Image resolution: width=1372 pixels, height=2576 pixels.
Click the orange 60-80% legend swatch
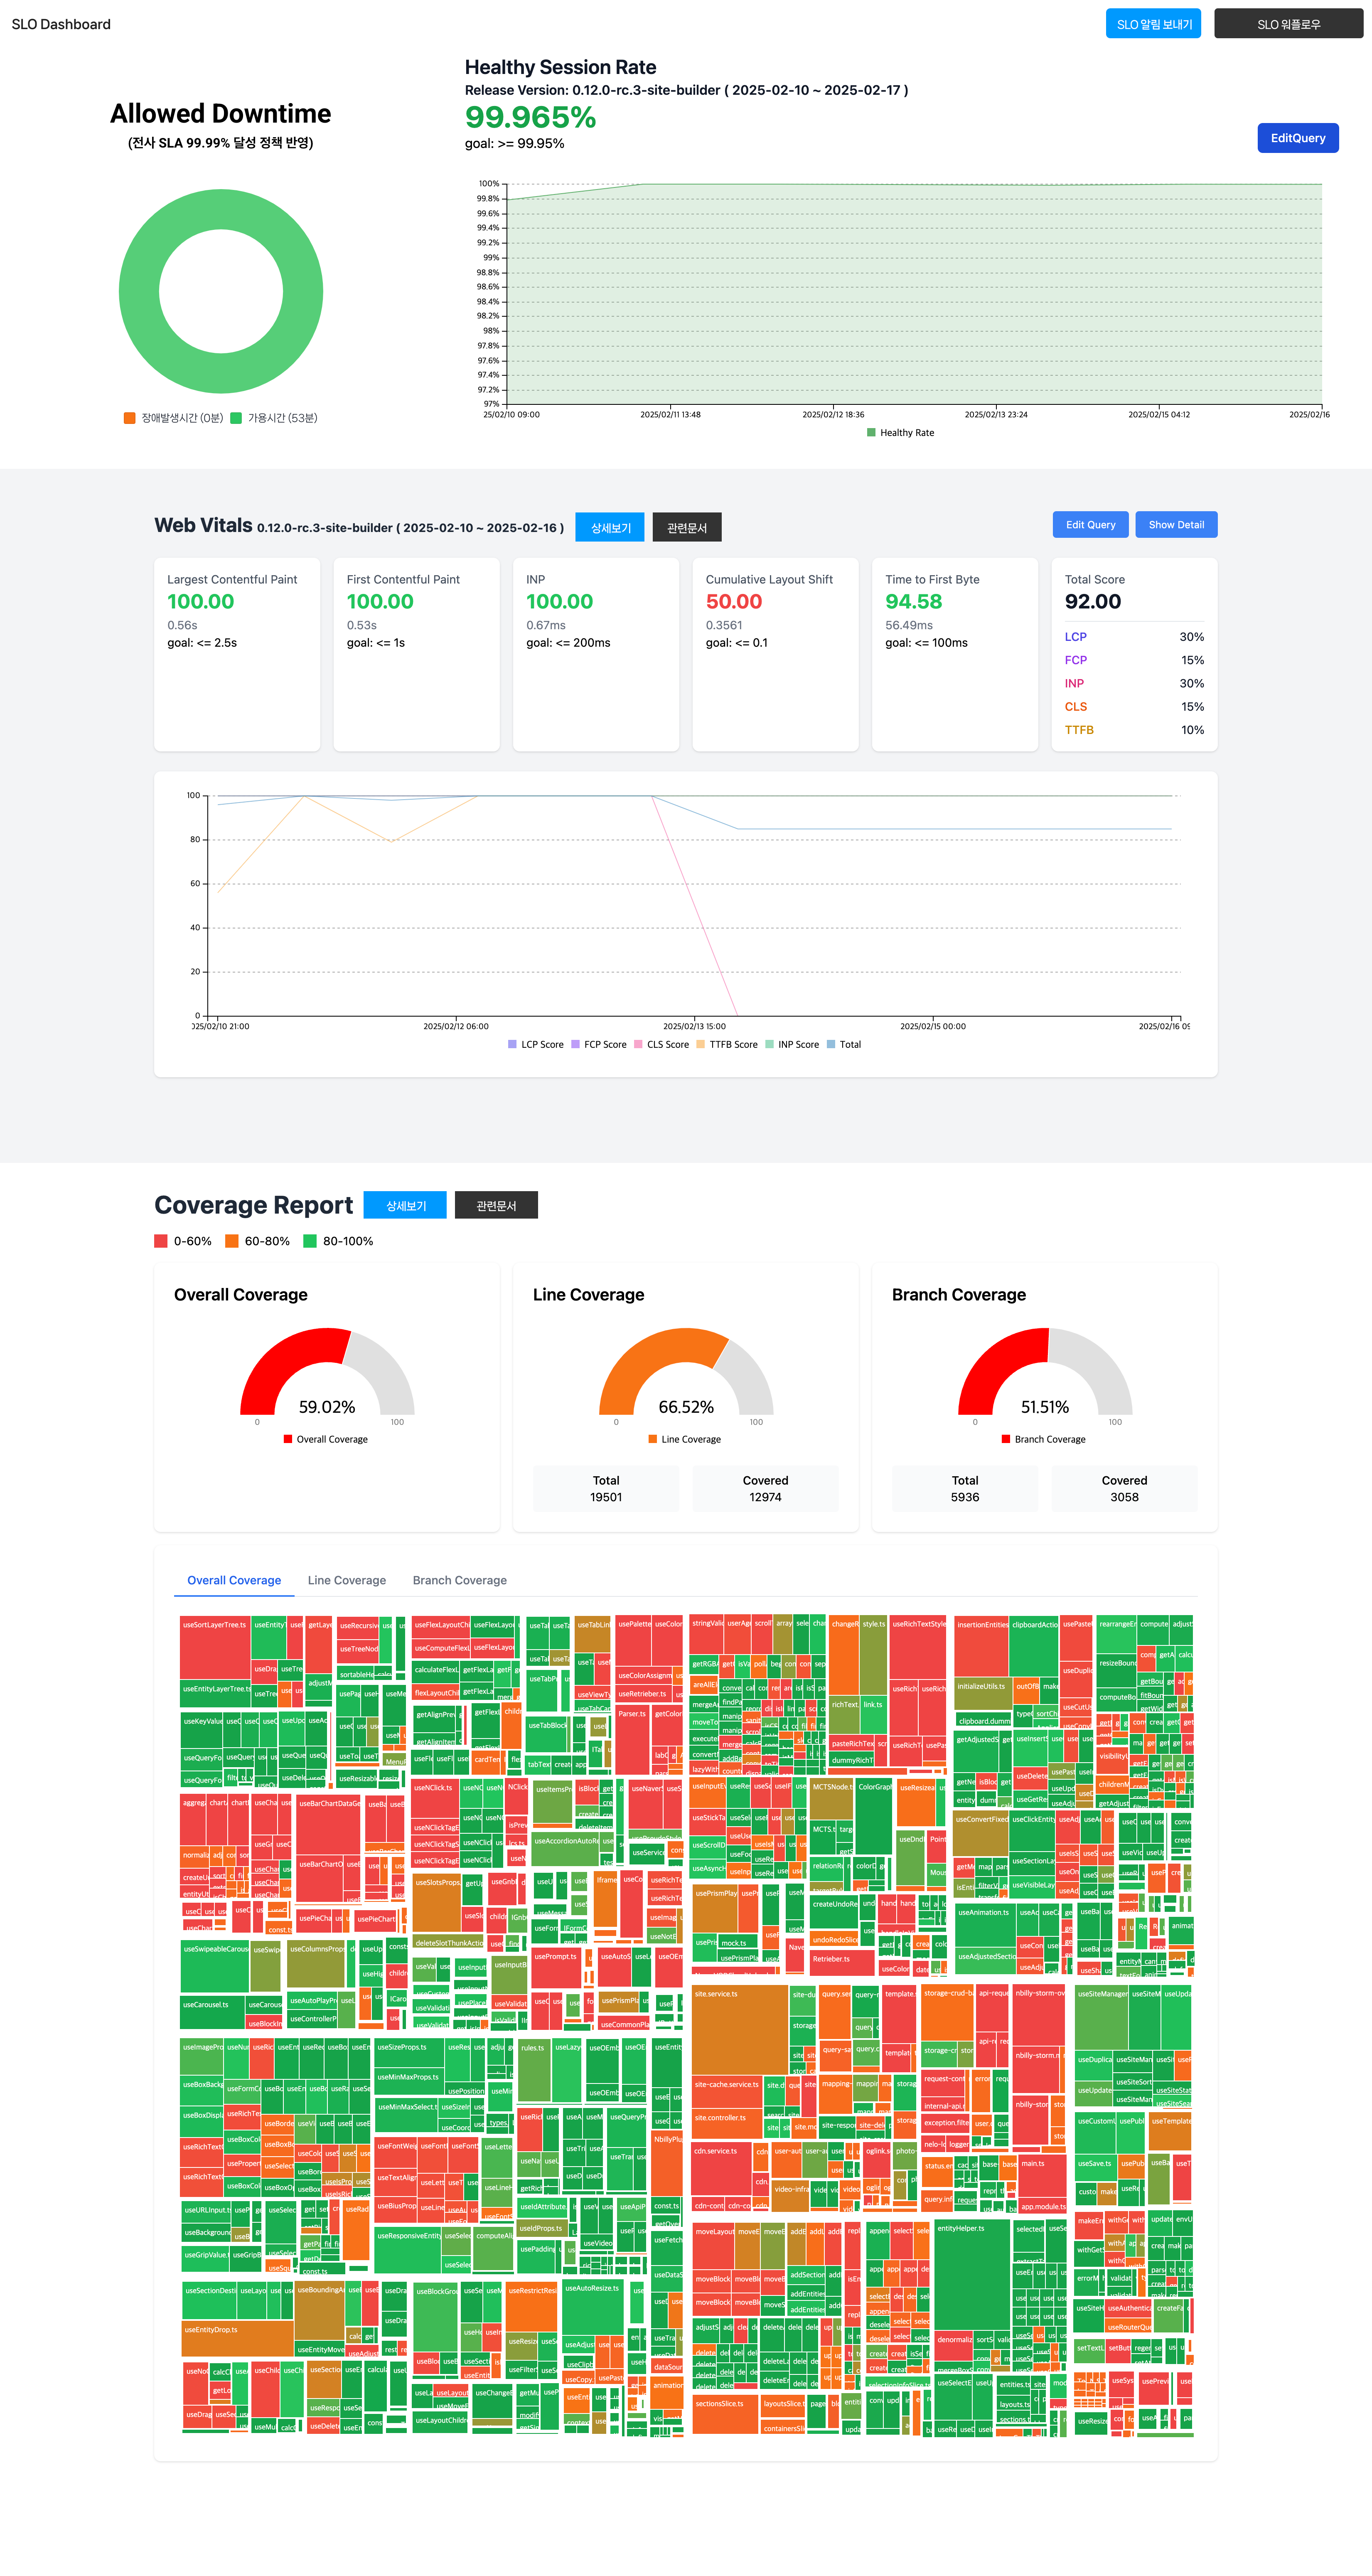[232, 1241]
